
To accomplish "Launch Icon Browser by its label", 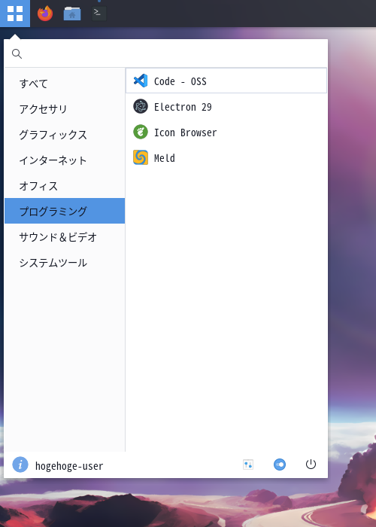I will pyautogui.click(x=185, y=133).
